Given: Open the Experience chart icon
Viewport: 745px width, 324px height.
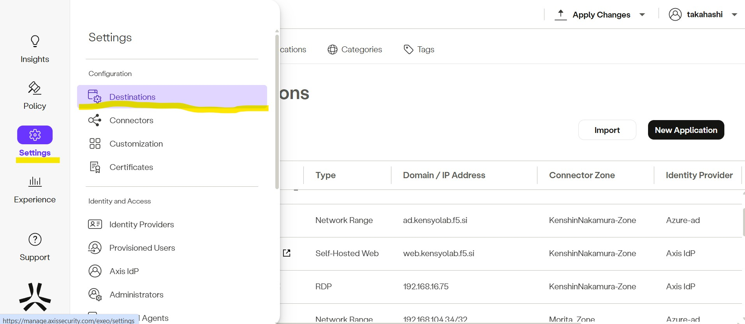Looking at the screenshot, I should click(35, 182).
